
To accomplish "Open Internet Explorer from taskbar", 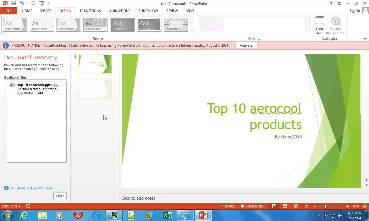I will point(24,215).
